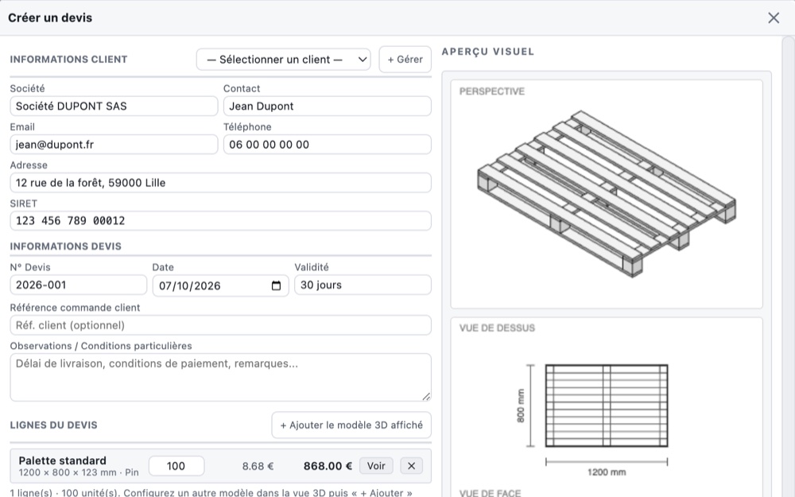The width and height of the screenshot is (795, 497).
Task: Edit the SIRET number field
Action: pyautogui.click(x=220, y=220)
